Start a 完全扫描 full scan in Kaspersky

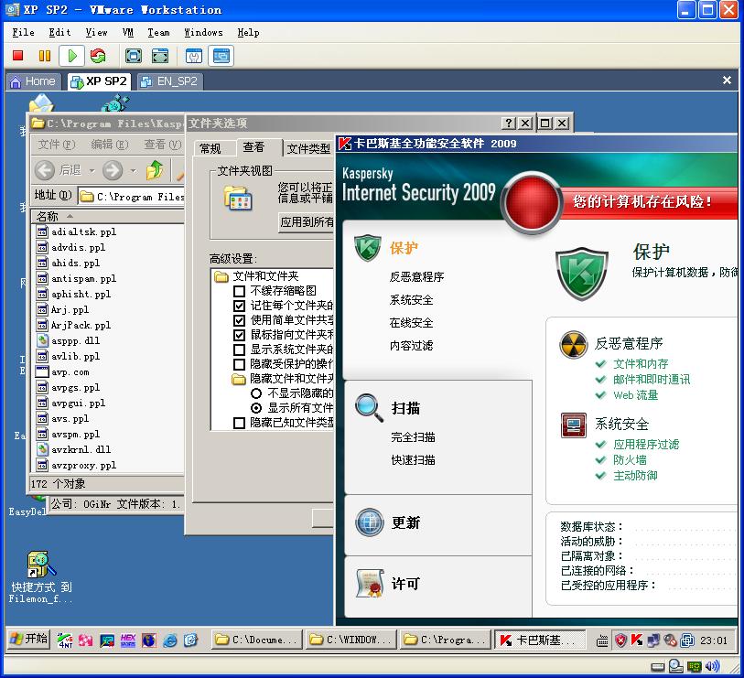coord(414,437)
